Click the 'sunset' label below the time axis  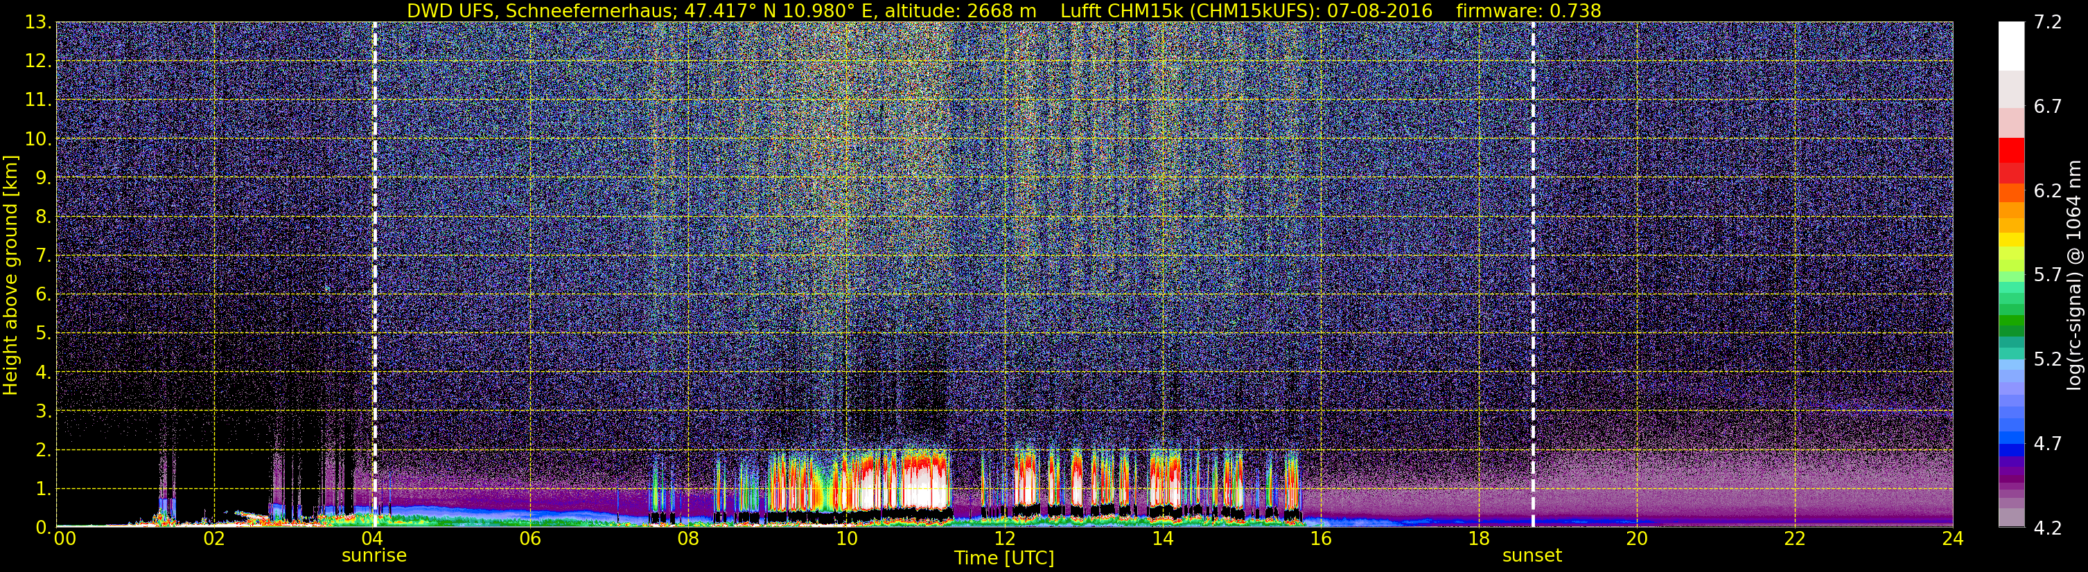point(1532,556)
